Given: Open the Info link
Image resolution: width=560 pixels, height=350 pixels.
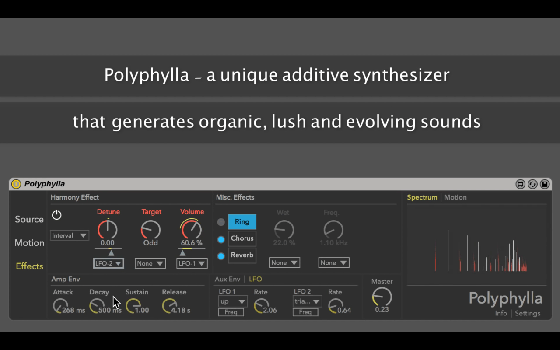Looking at the screenshot, I should (x=501, y=313).
